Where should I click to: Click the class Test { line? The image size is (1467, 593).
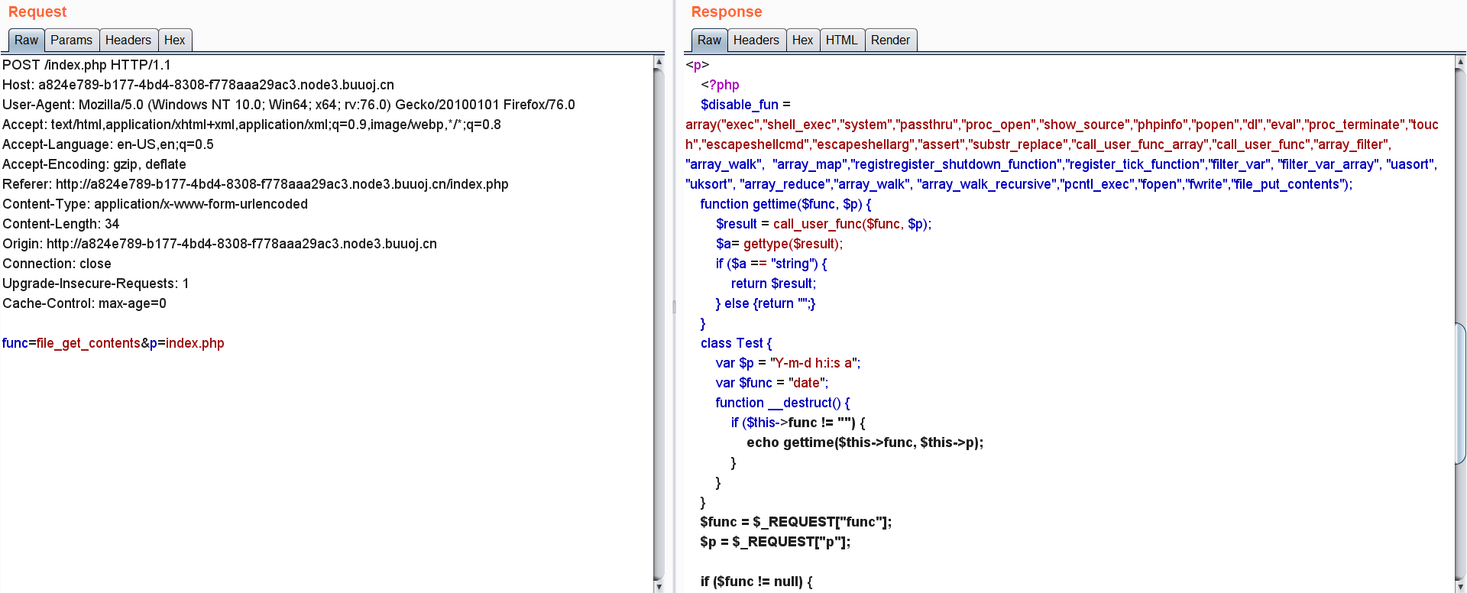coord(737,343)
